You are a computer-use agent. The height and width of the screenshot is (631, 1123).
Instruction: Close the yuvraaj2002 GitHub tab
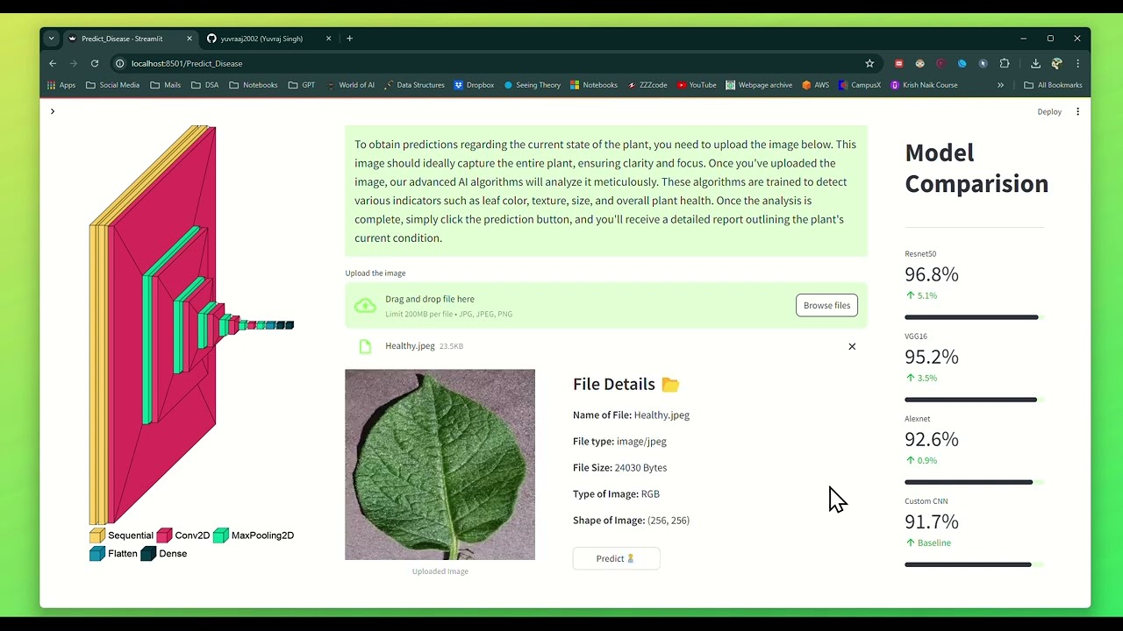pyautogui.click(x=328, y=39)
